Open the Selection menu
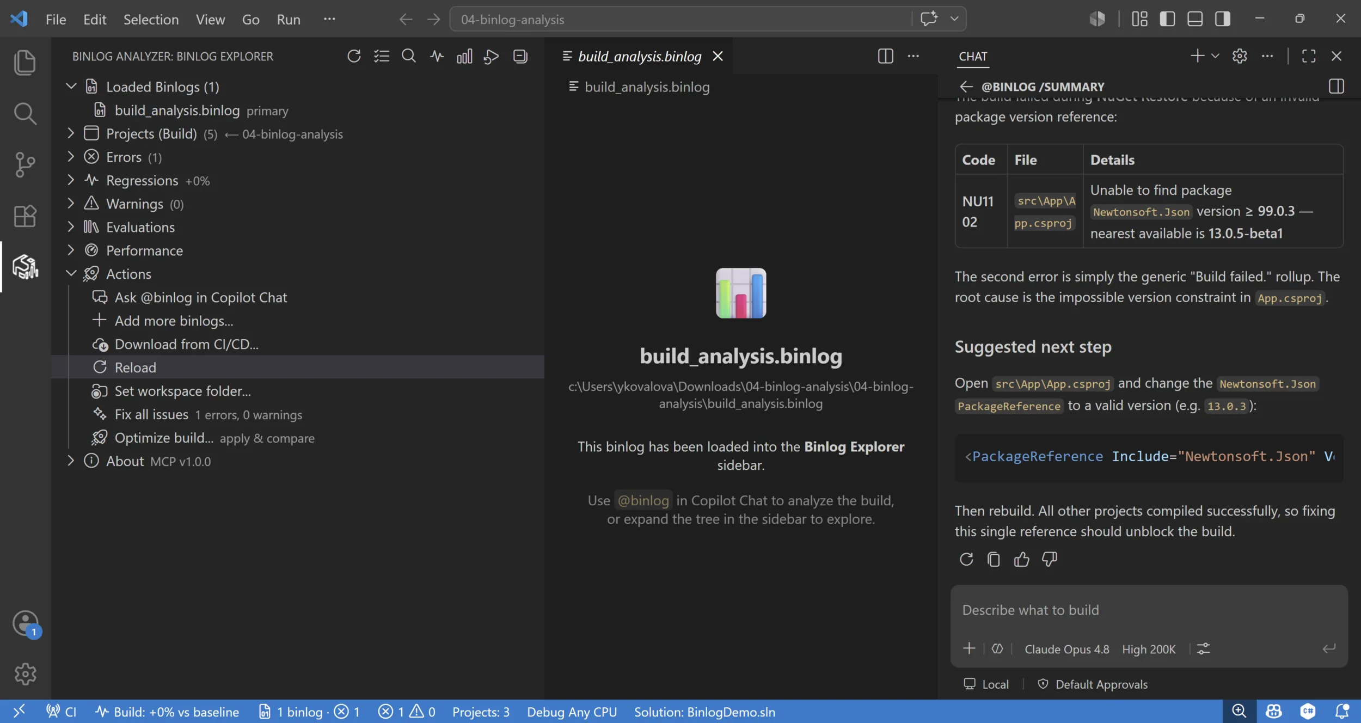This screenshot has height=723, width=1361. (x=151, y=20)
